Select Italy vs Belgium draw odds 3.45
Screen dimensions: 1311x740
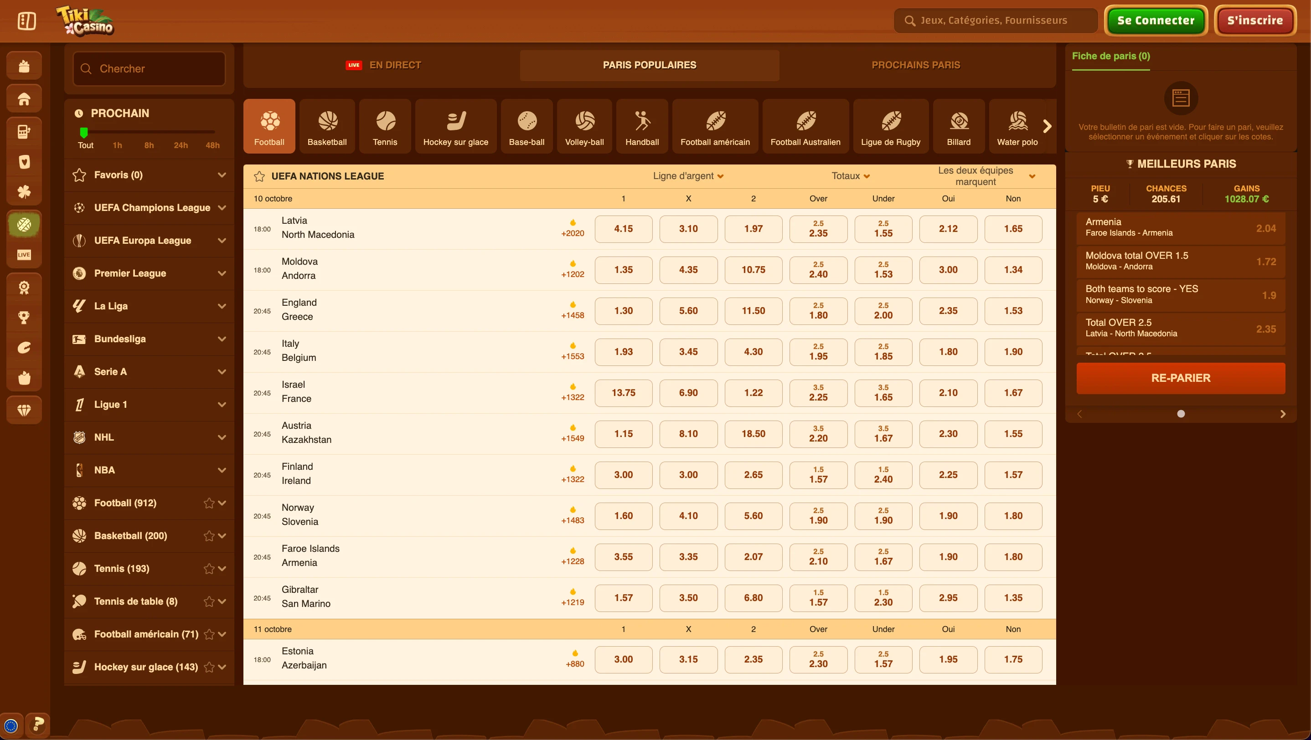coord(688,352)
